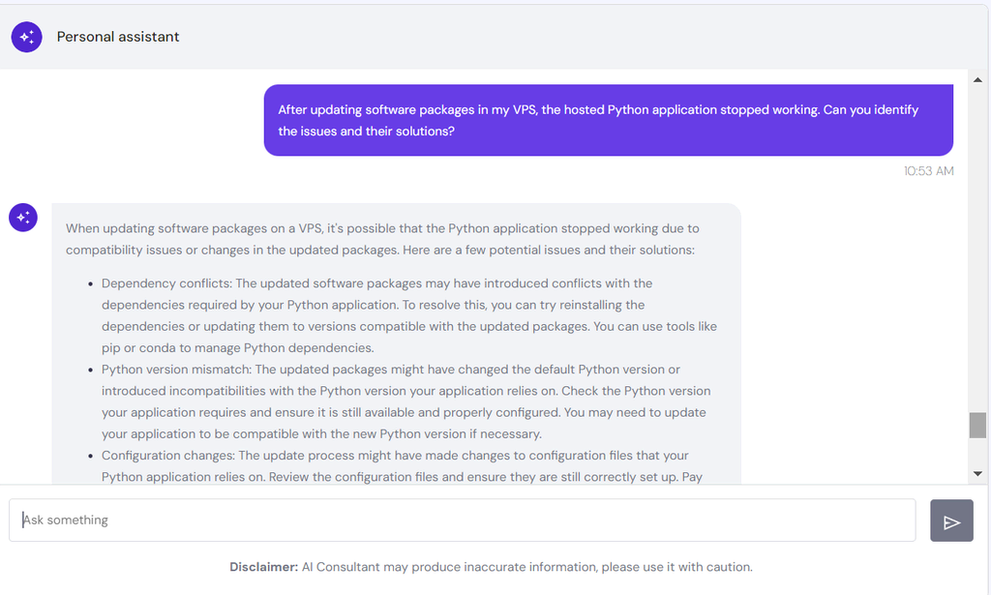This screenshot has height=595, width=991.
Task: Click the "Personal assistant" header title
Action: [118, 38]
